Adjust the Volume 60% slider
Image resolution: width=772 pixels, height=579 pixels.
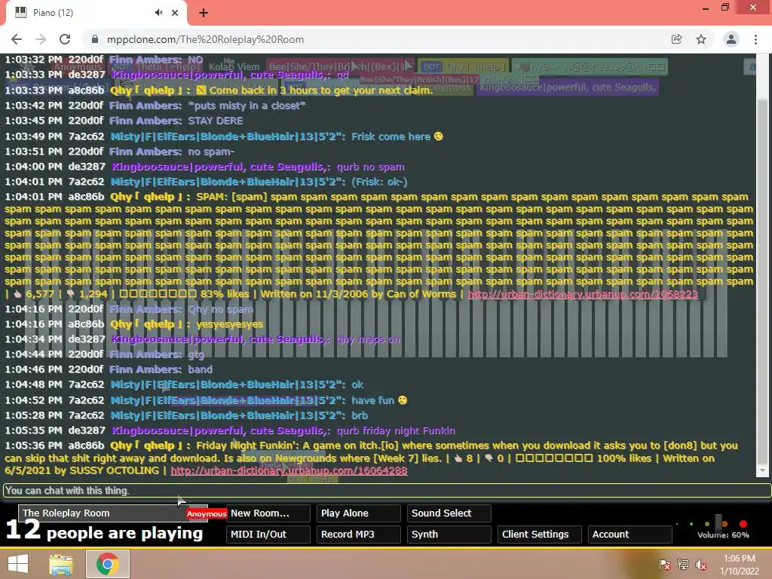click(x=718, y=524)
